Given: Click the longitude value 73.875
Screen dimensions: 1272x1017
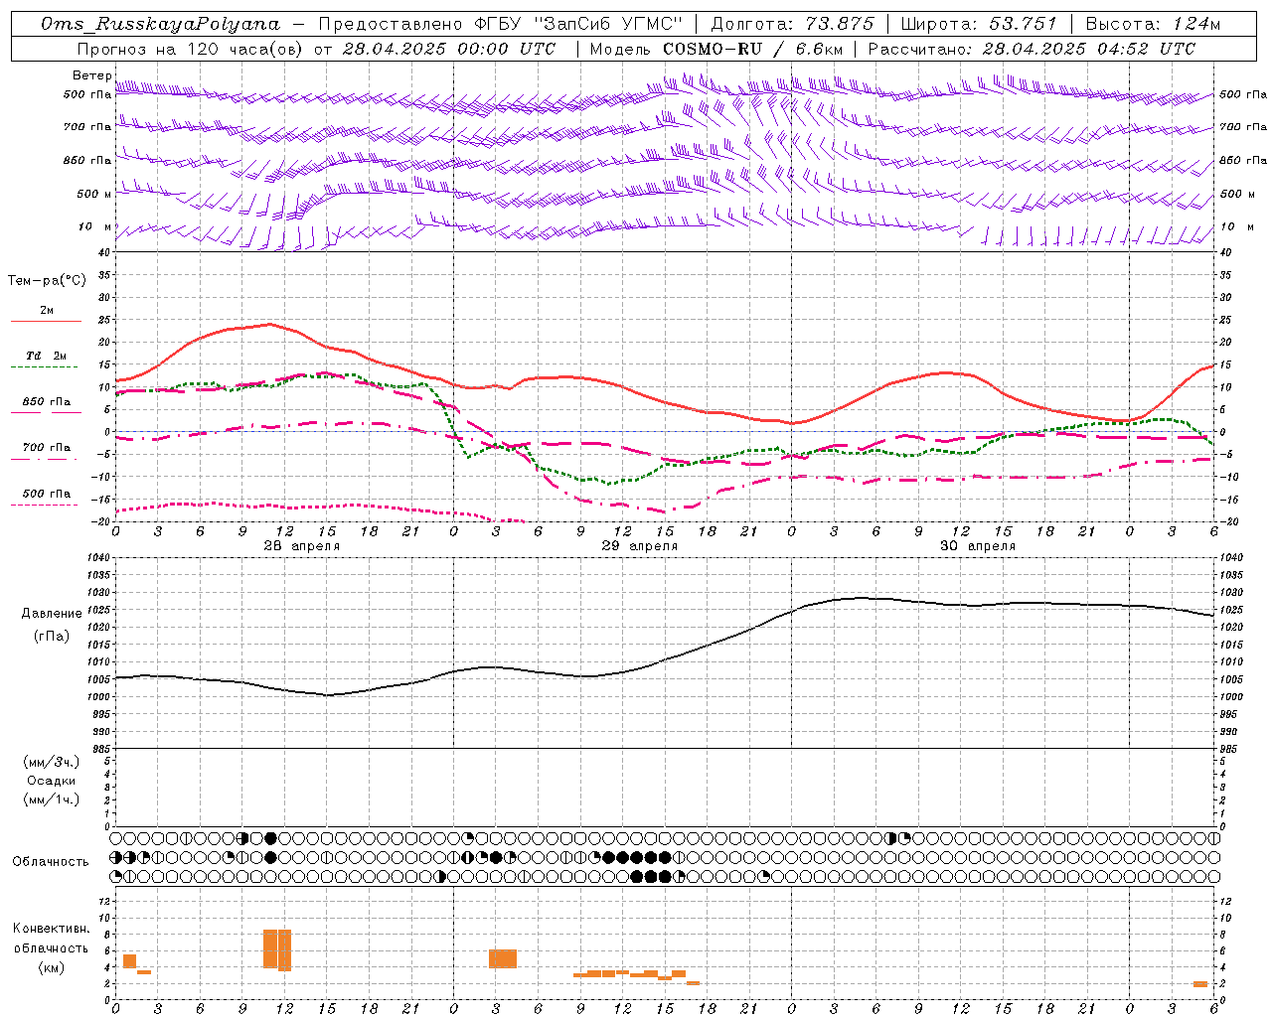Looking at the screenshot, I should pyautogui.click(x=840, y=24).
